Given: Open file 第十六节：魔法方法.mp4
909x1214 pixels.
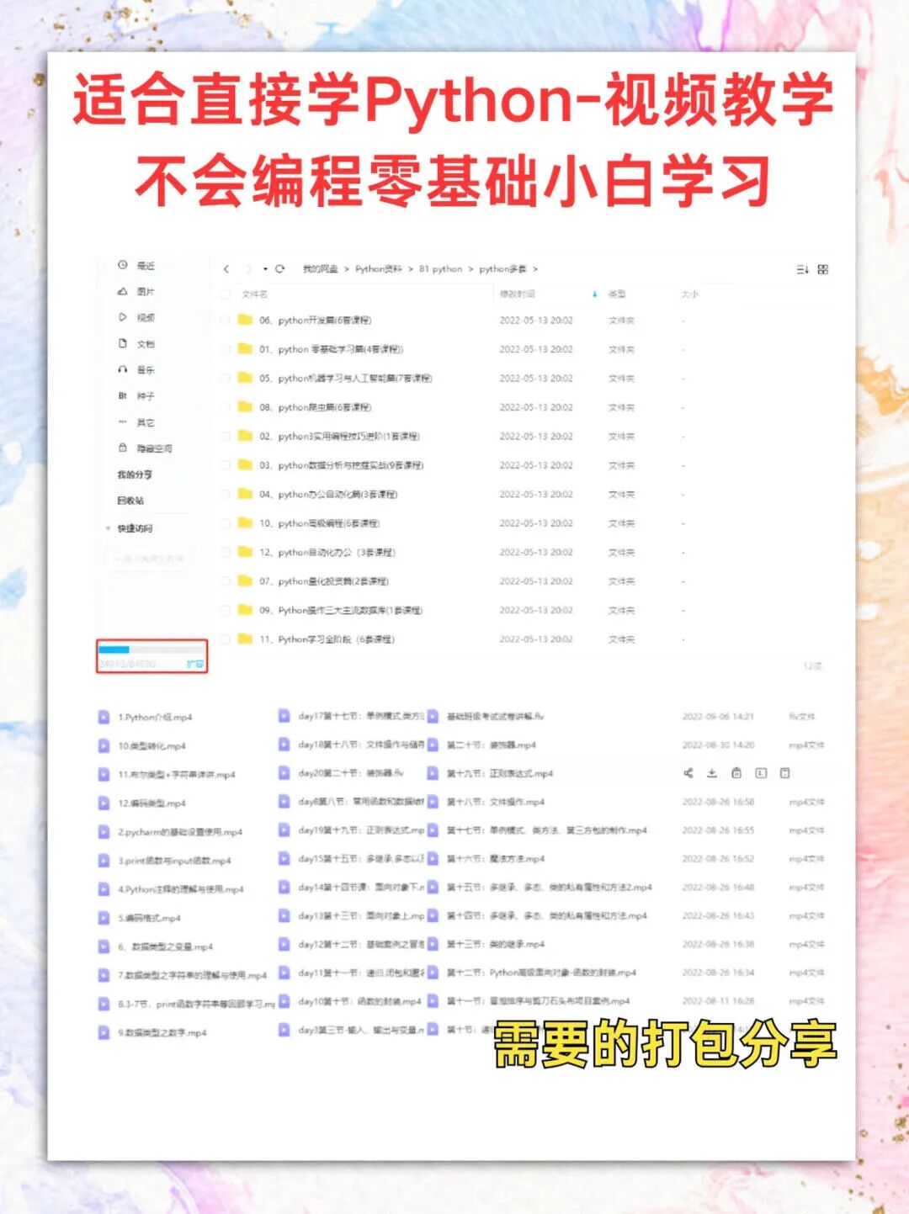Looking at the screenshot, I should (496, 858).
